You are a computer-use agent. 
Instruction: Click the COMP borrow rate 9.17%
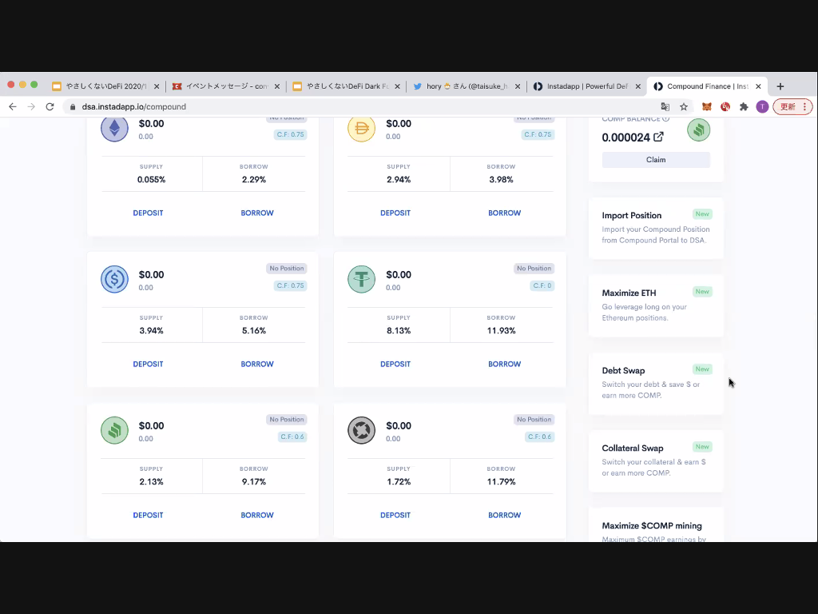[x=254, y=481]
